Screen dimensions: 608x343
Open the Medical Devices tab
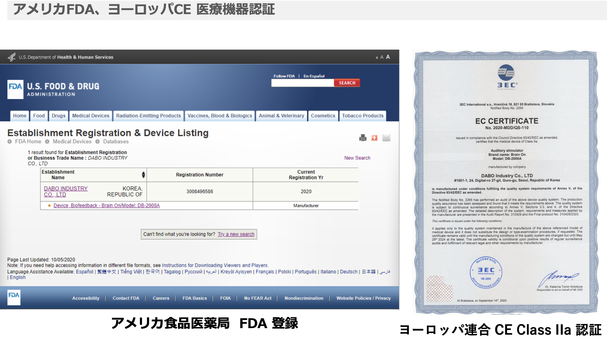[x=91, y=116]
